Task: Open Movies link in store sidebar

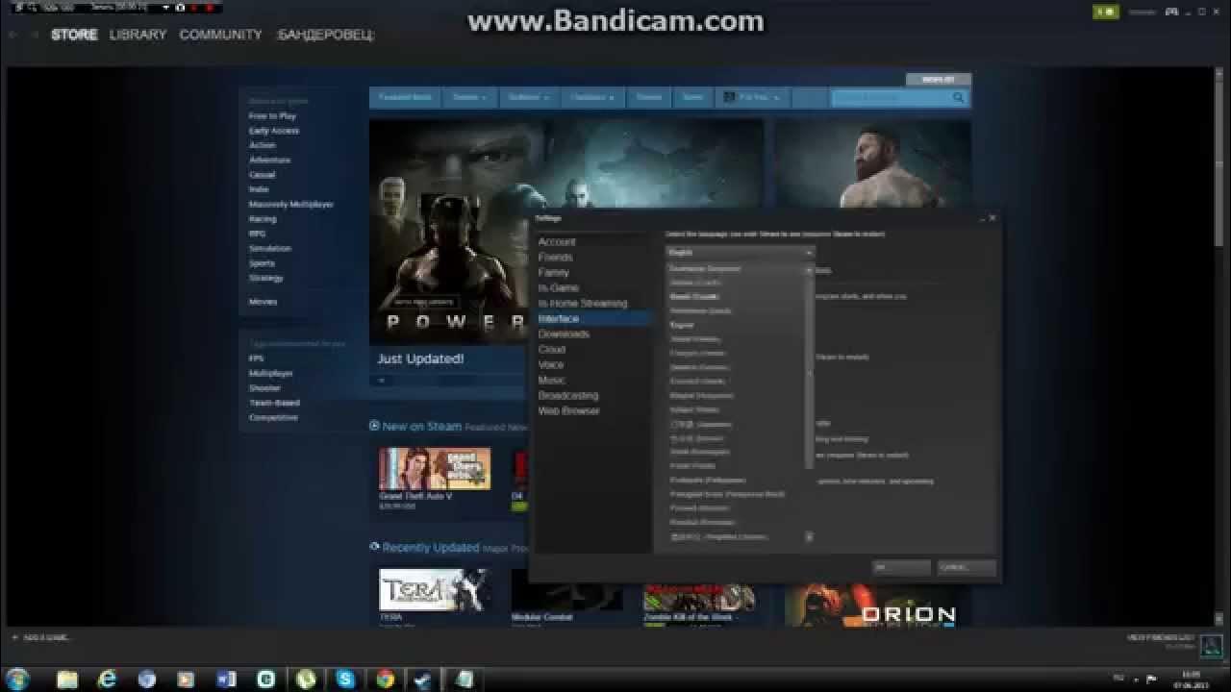Action: pos(263,302)
